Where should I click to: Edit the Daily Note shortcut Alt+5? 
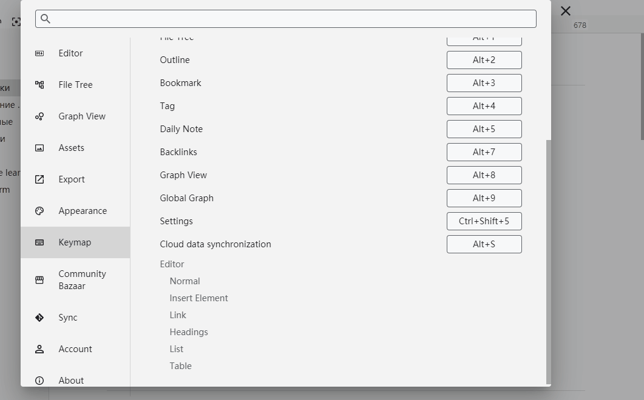(484, 129)
